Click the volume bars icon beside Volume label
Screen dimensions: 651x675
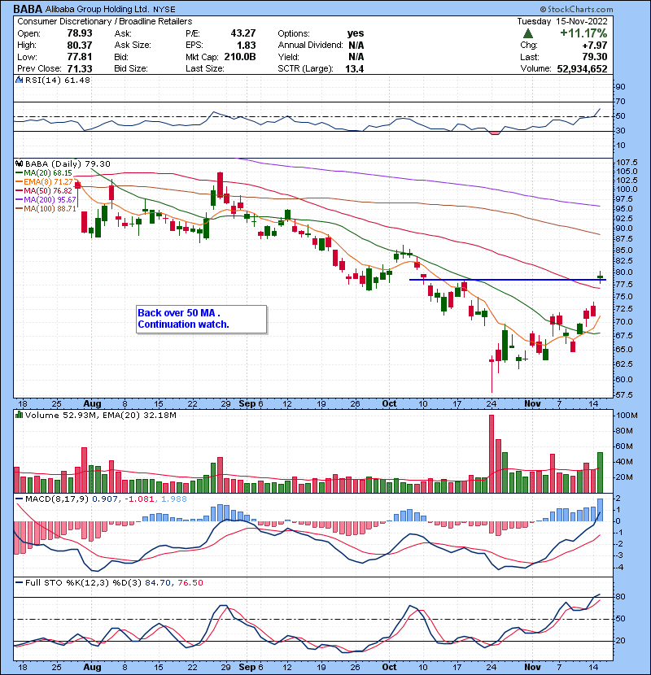[19, 415]
